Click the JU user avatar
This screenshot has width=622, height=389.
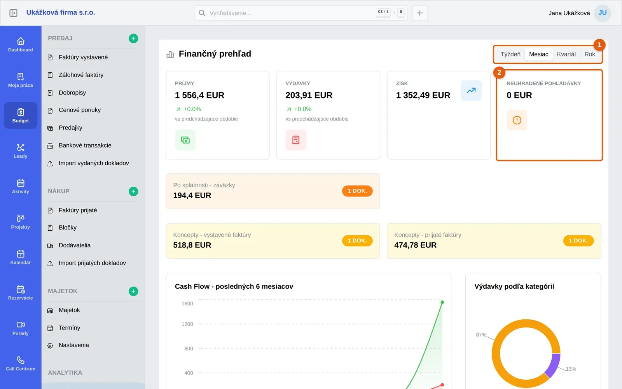click(603, 13)
